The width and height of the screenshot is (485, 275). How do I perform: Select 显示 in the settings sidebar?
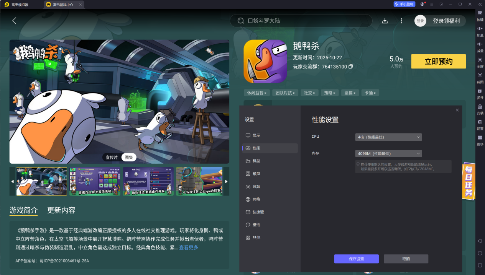pos(256,135)
